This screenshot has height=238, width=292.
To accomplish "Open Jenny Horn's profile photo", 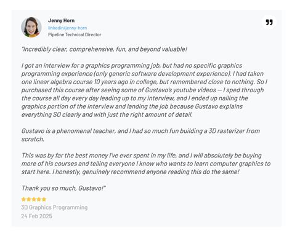I will 31,27.
